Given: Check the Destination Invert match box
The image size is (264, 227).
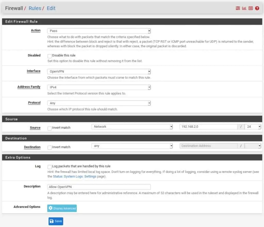Looking at the screenshot, I should click(49, 147).
